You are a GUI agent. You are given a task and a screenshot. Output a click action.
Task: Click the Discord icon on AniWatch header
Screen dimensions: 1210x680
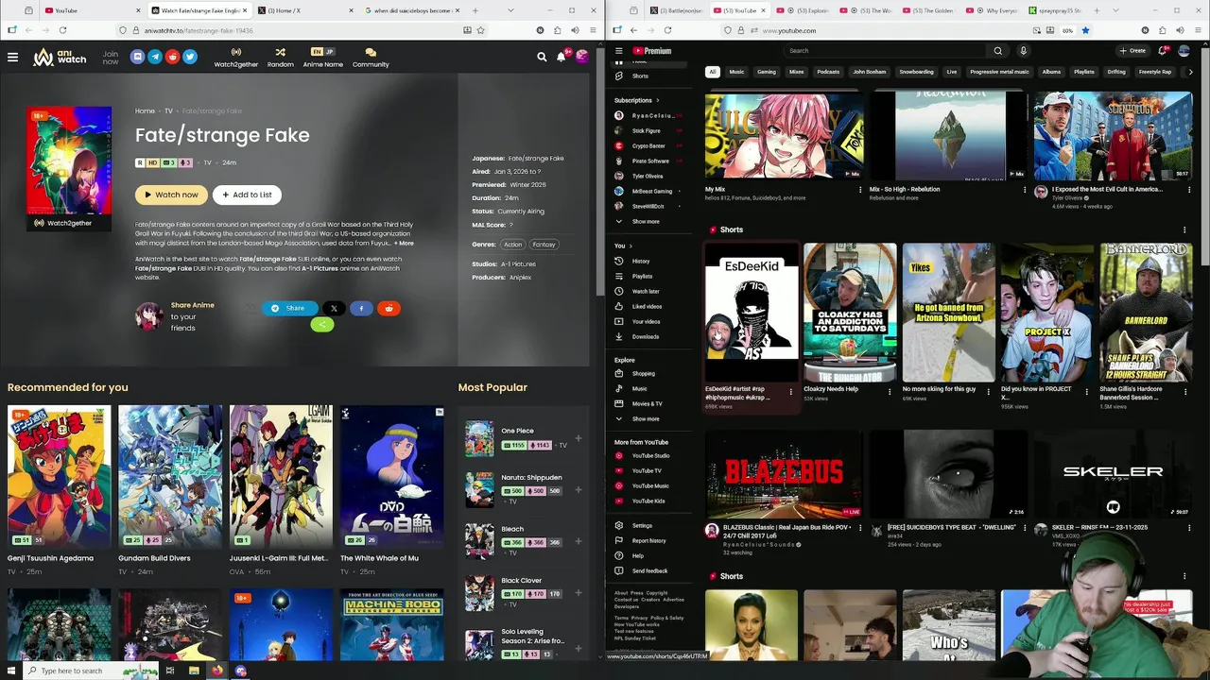pyautogui.click(x=137, y=57)
